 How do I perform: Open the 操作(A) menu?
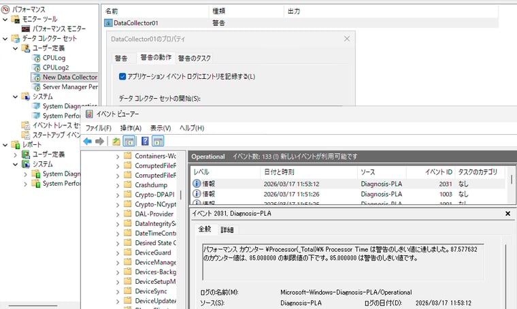tap(131, 128)
